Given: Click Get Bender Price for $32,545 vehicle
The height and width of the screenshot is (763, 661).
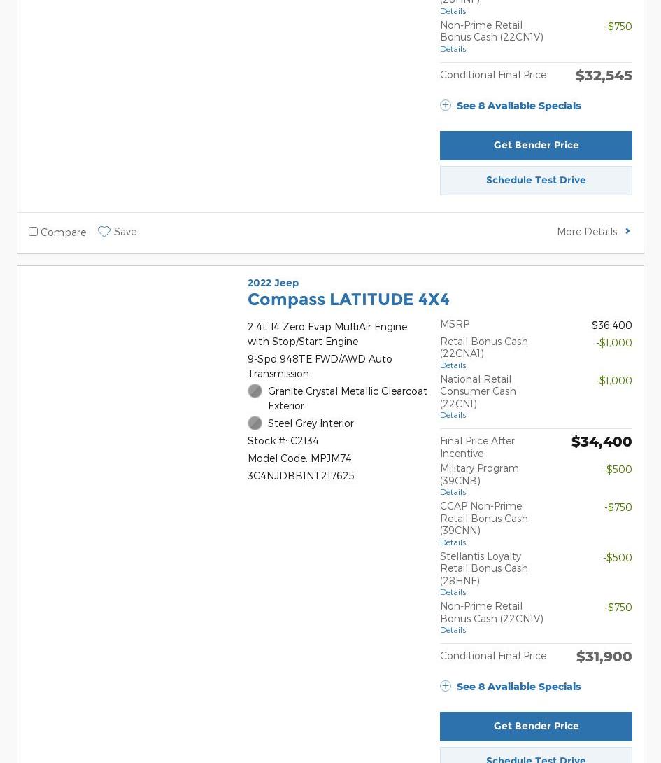Looking at the screenshot, I should 536,146.
